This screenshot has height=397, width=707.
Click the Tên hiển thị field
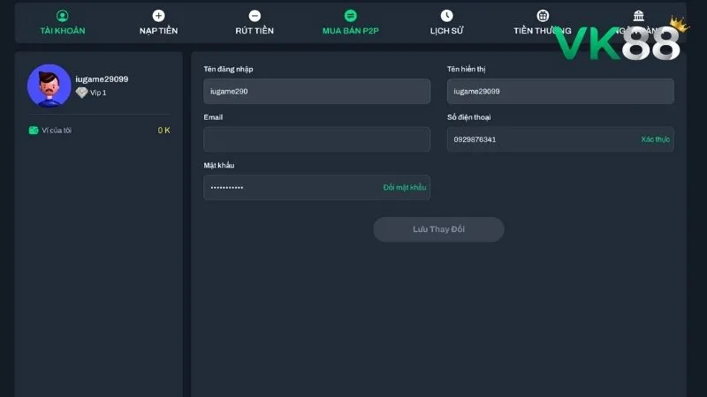coord(560,91)
